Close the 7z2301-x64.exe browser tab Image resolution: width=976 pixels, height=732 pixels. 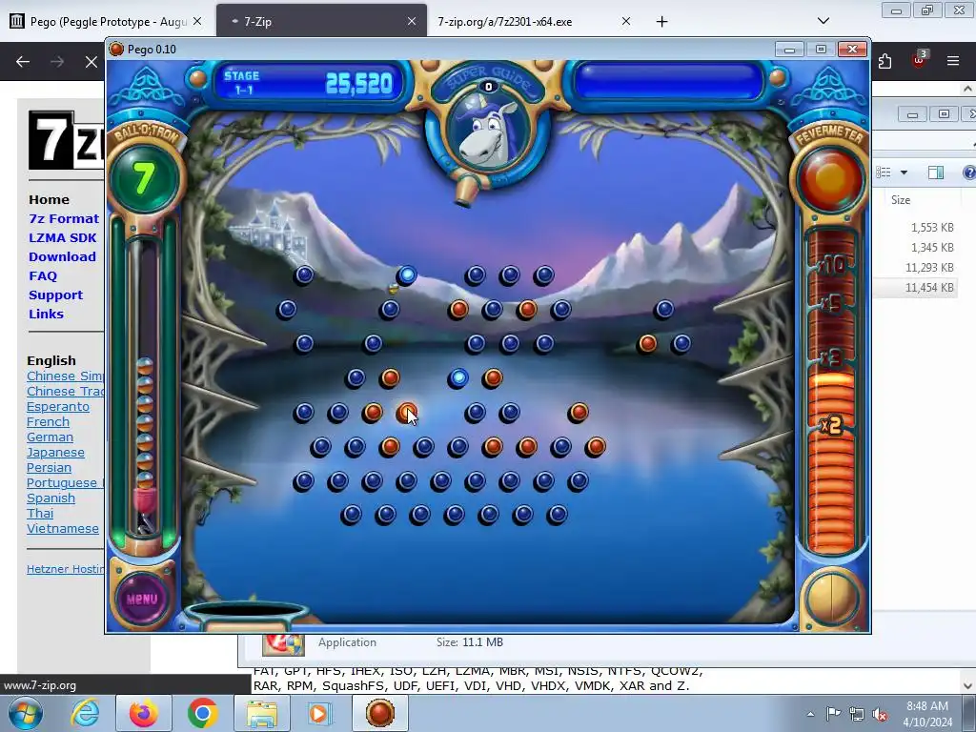click(x=626, y=21)
